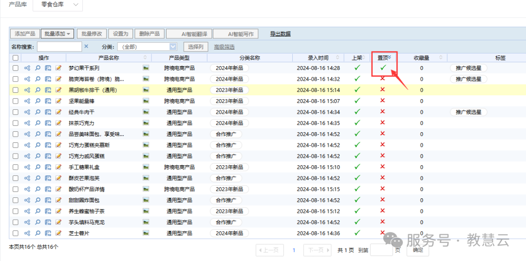This screenshot has height=261, width=526.
Task: Sort by the 置顶 column header
Action: click(384, 58)
